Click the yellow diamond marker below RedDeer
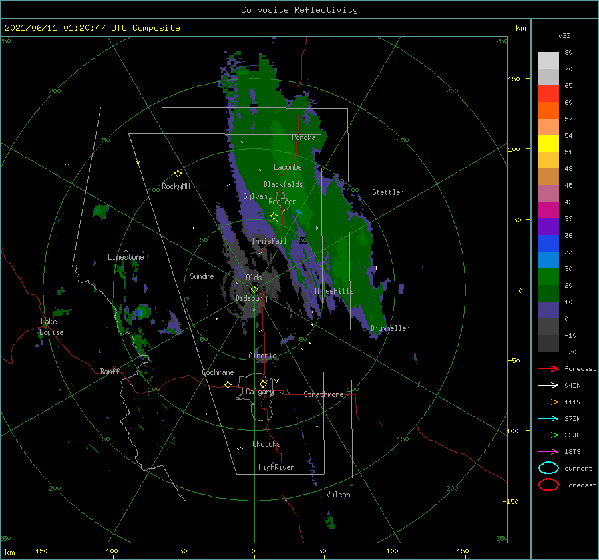Image resolution: width=599 pixels, height=560 pixels. (x=274, y=216)
